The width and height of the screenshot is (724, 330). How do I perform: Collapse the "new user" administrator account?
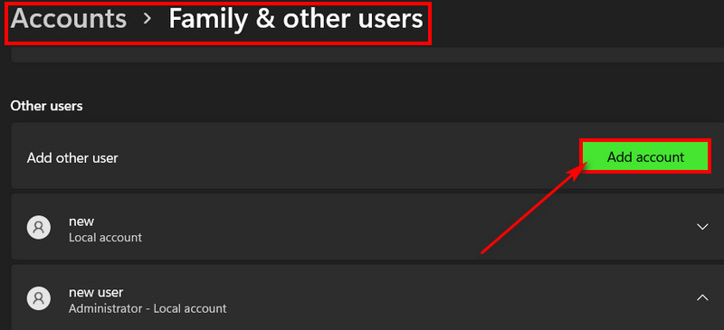(x=702, y=297)
